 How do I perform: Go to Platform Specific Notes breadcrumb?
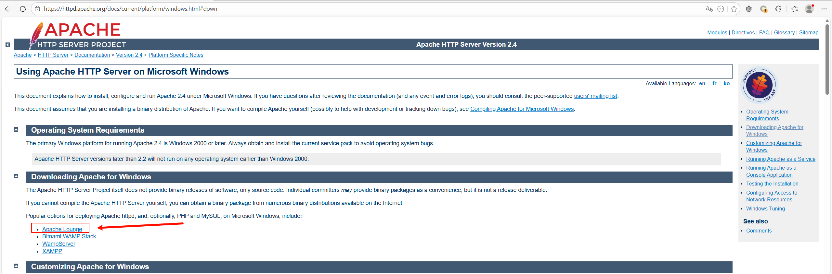coord(176,55)
